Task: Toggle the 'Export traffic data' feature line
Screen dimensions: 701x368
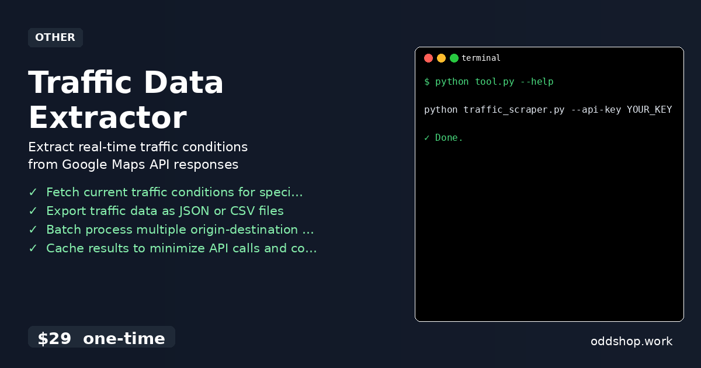Action: [165, 211]
